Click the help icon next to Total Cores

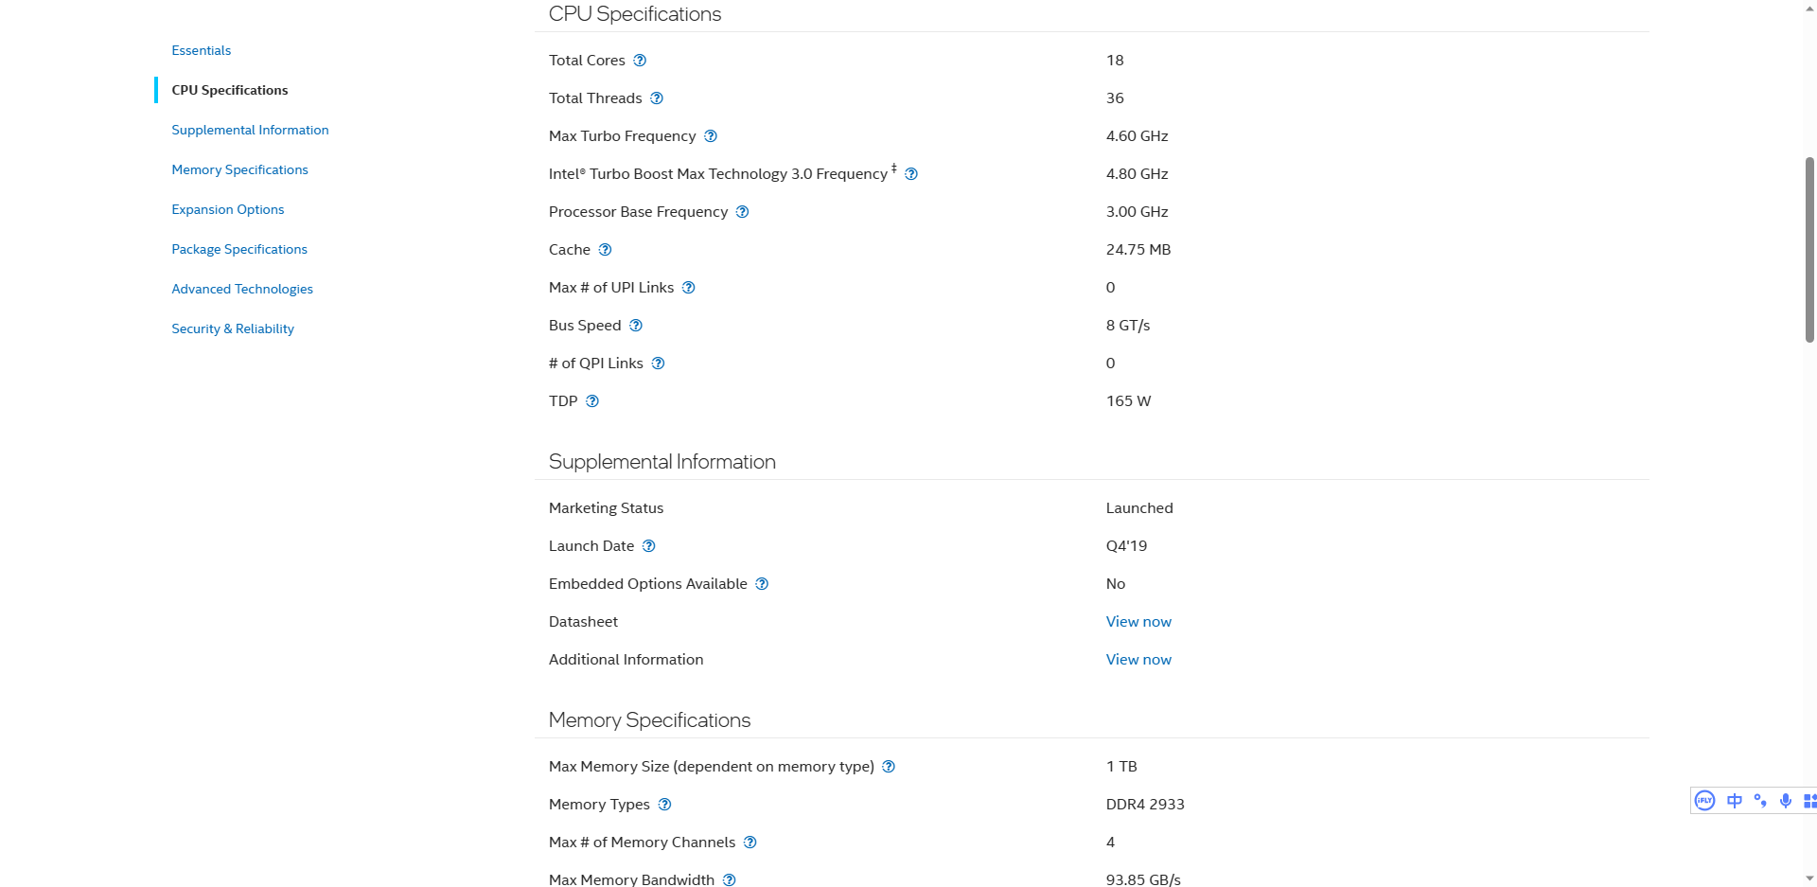(640, 61)
